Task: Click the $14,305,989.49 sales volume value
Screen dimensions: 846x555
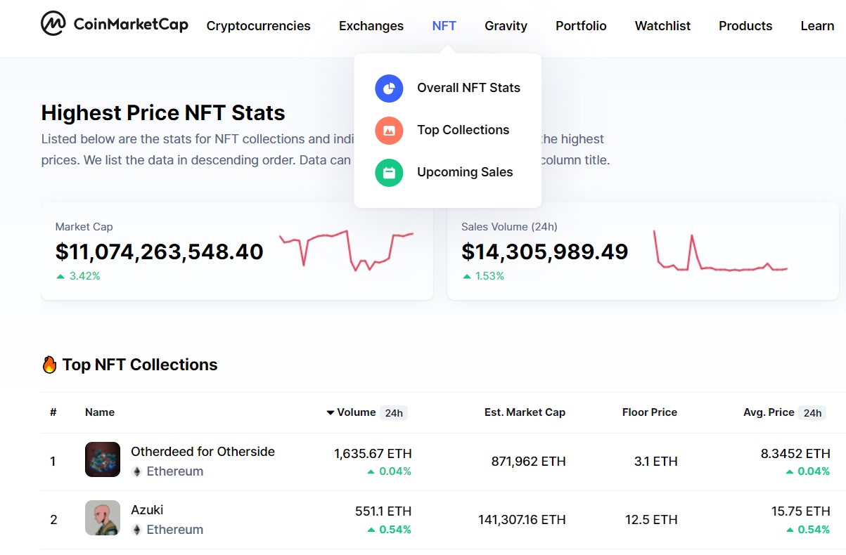Action: 545,252
